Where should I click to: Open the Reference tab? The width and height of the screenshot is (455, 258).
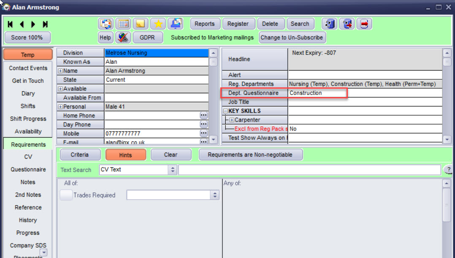[x=28, y=207]
